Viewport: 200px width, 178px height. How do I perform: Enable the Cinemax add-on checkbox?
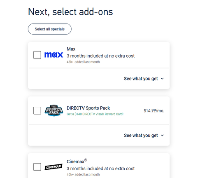pyautogui.click(x=37, y=167)
